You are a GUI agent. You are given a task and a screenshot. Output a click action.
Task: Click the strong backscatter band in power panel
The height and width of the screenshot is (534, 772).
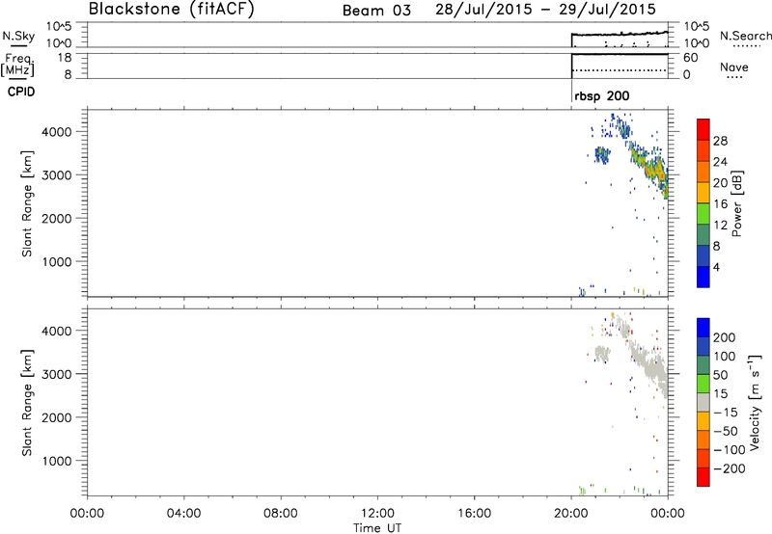(649, 168)
